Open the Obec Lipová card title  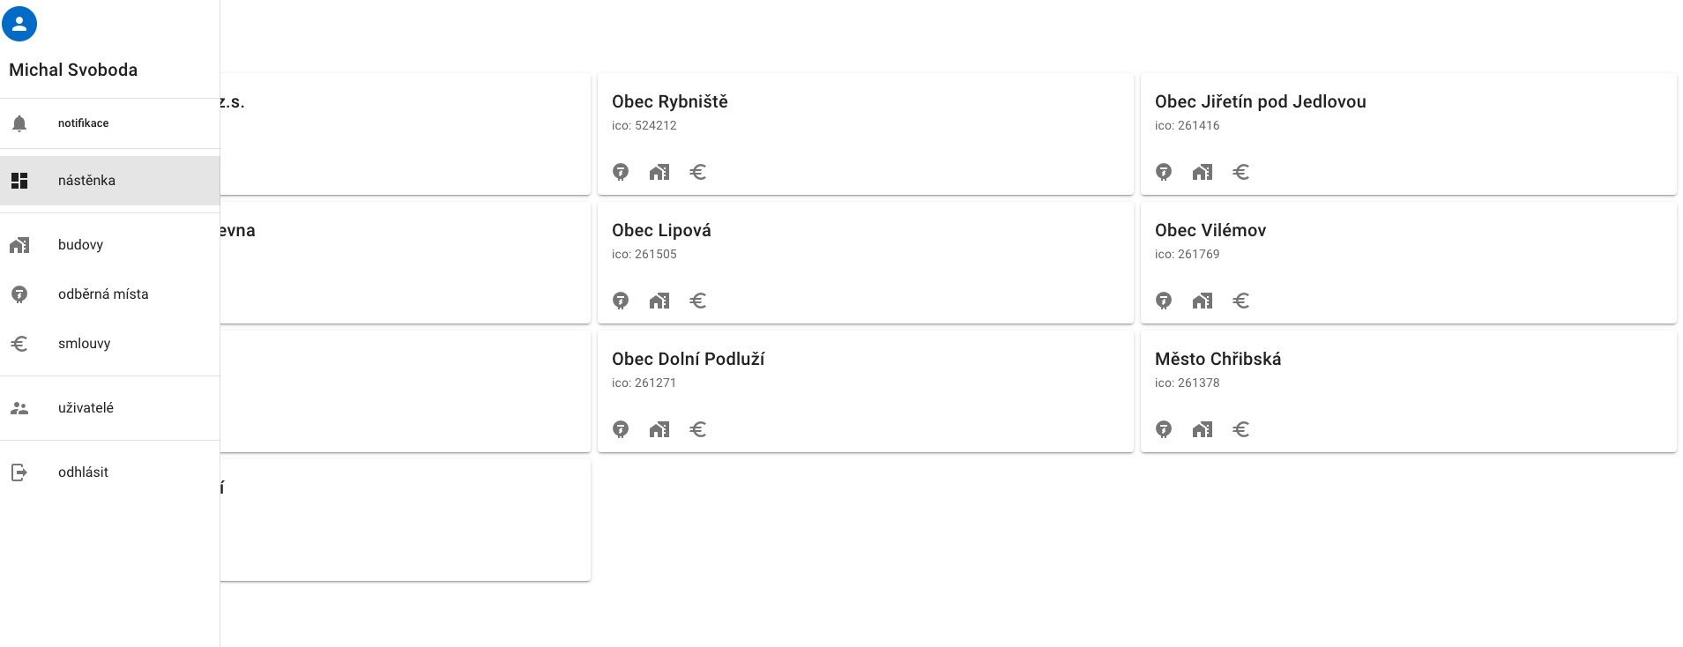tap(661, 230)
